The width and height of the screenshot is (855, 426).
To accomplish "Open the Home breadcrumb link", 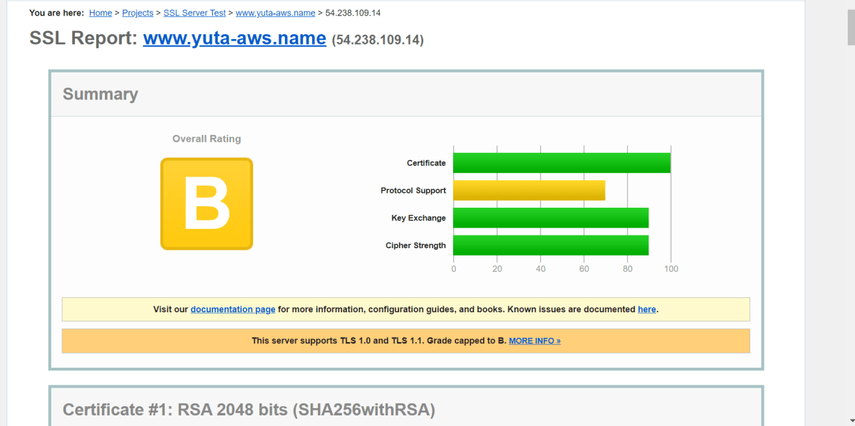I will (x=100, y=13).
